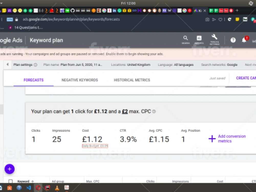The height and width of the screenshot is (192, 256).
Task: Change Locations: United Kingdom setting
Action: (x=131, y=65)
